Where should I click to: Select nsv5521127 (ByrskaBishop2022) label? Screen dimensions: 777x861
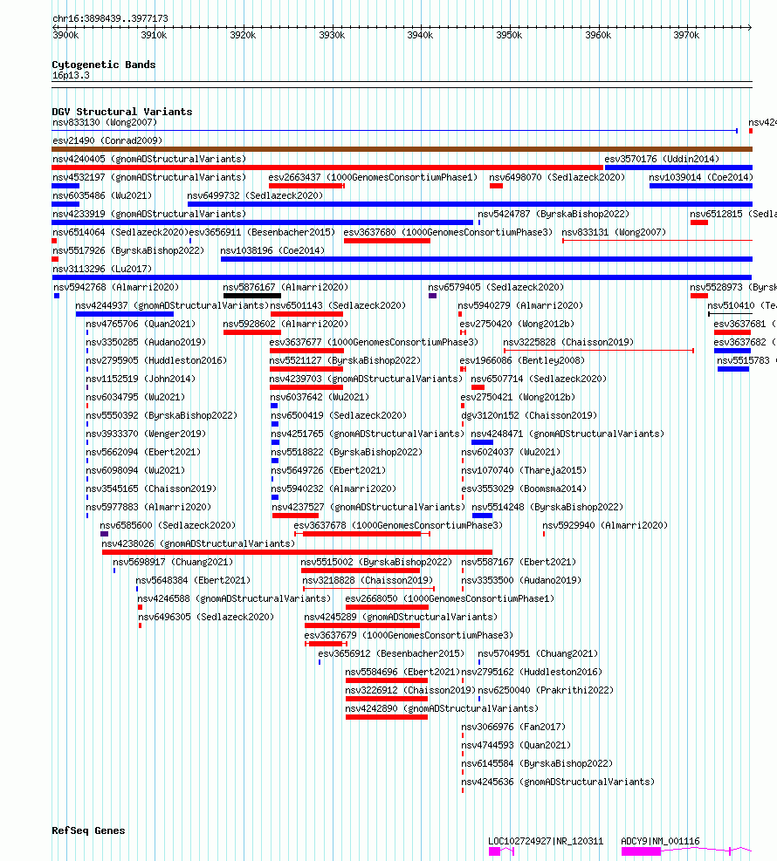[x=345, y=361]
